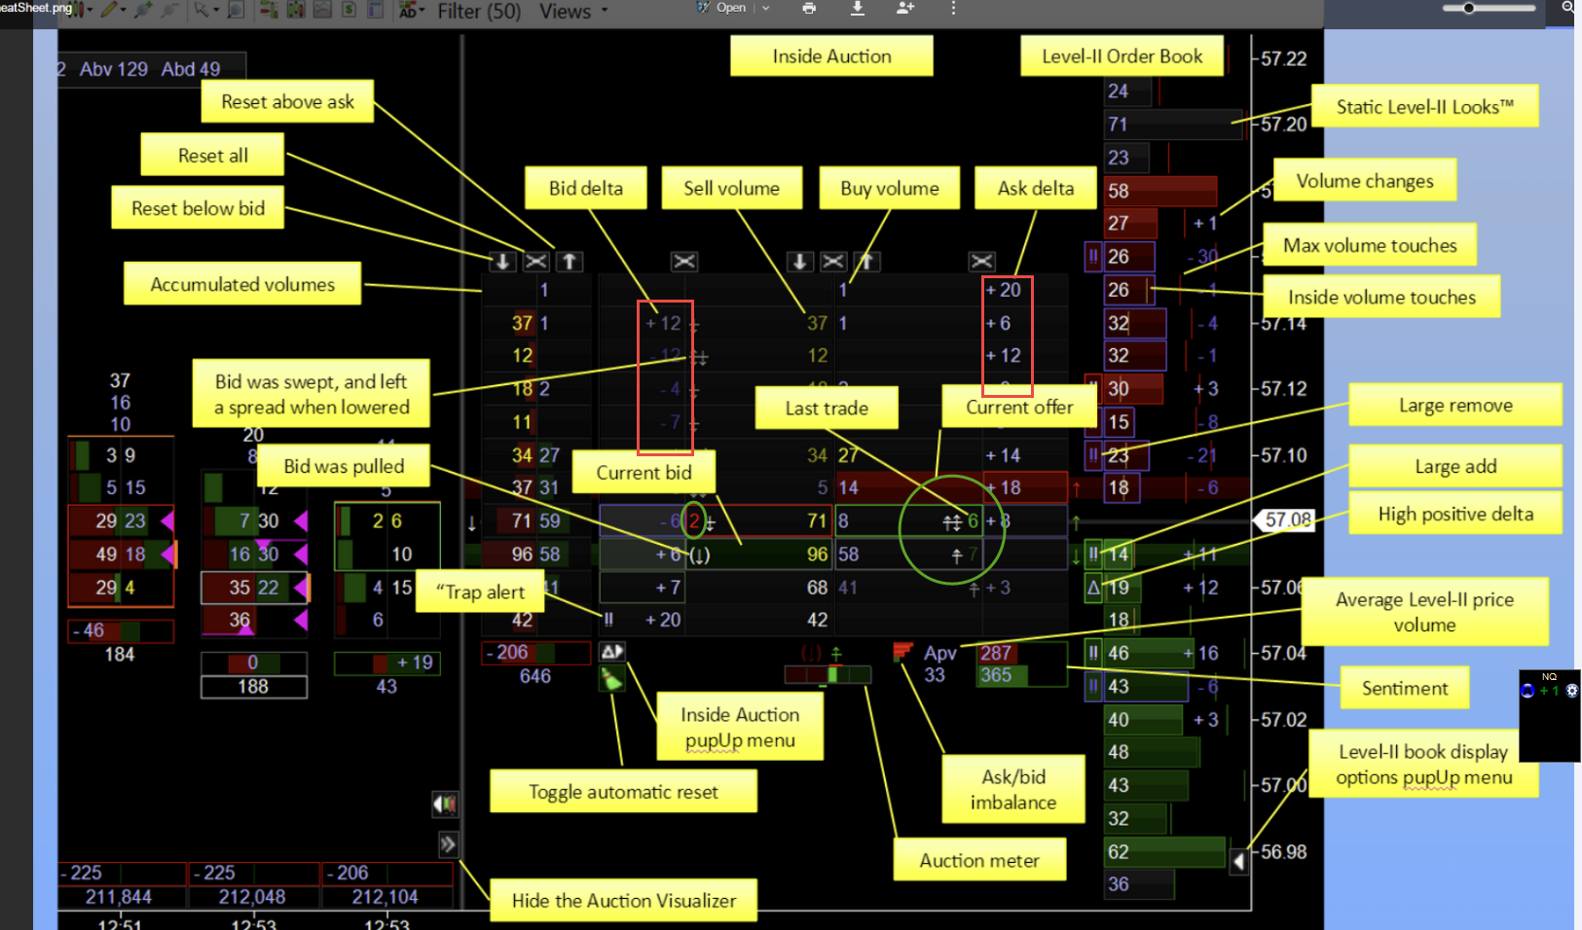The width and height of the screenshot is (1582, 930).
Task: Click the blue icon under NQ label
Action: tap(1527, 691)
